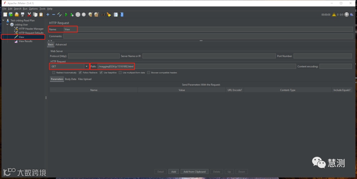Click the JMeter feather icon top right
This screenshot has width=357, height=179.
tap(352, 15)
